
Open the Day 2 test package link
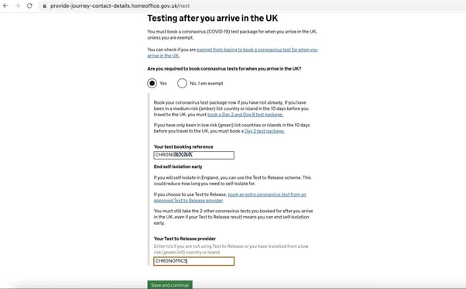click(265, 131)
